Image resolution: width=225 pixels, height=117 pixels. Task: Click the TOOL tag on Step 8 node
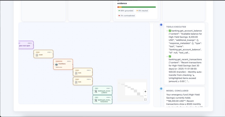(x=96, y=98)
